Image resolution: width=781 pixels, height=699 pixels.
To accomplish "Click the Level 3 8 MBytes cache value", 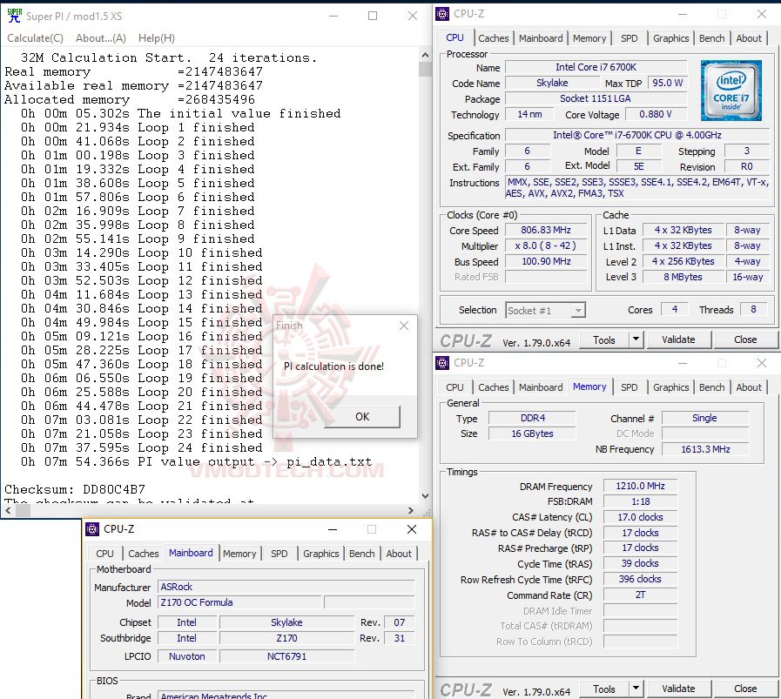I will click(683, 278).
